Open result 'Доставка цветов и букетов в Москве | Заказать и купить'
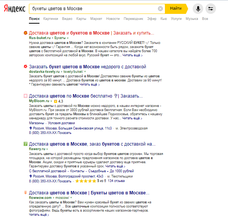Viewport: 228px width, 218px height. (x=91, y=33)
